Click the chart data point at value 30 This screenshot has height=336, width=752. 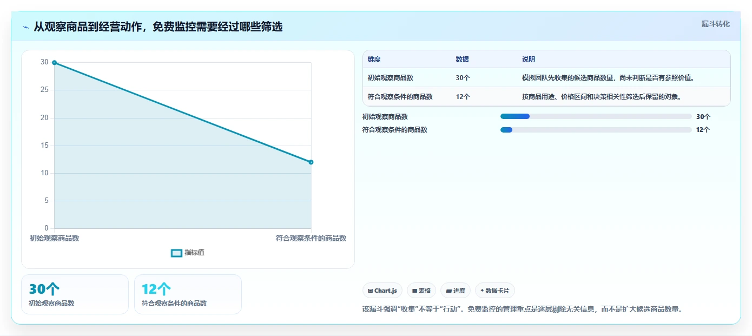point(54,63)
